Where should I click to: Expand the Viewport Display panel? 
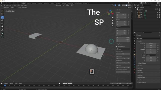coord(141,77)
